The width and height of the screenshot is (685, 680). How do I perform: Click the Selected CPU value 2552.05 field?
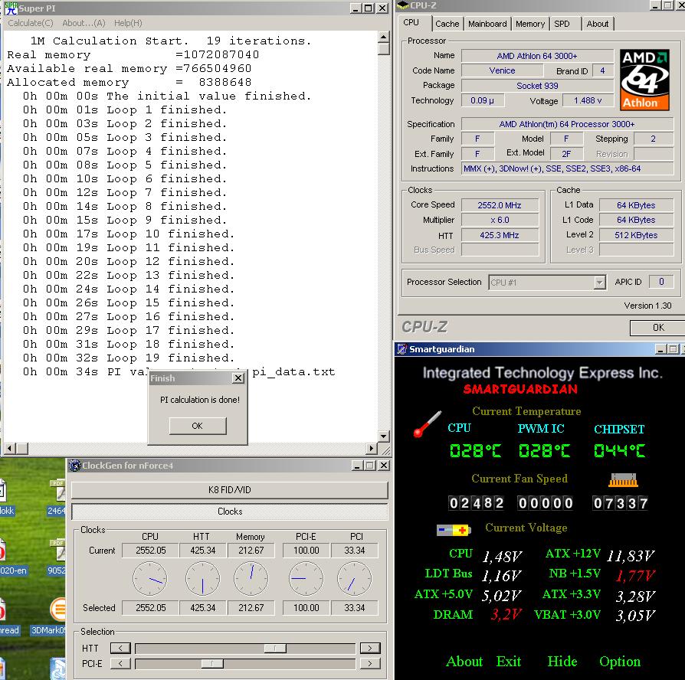coord(150,608)
